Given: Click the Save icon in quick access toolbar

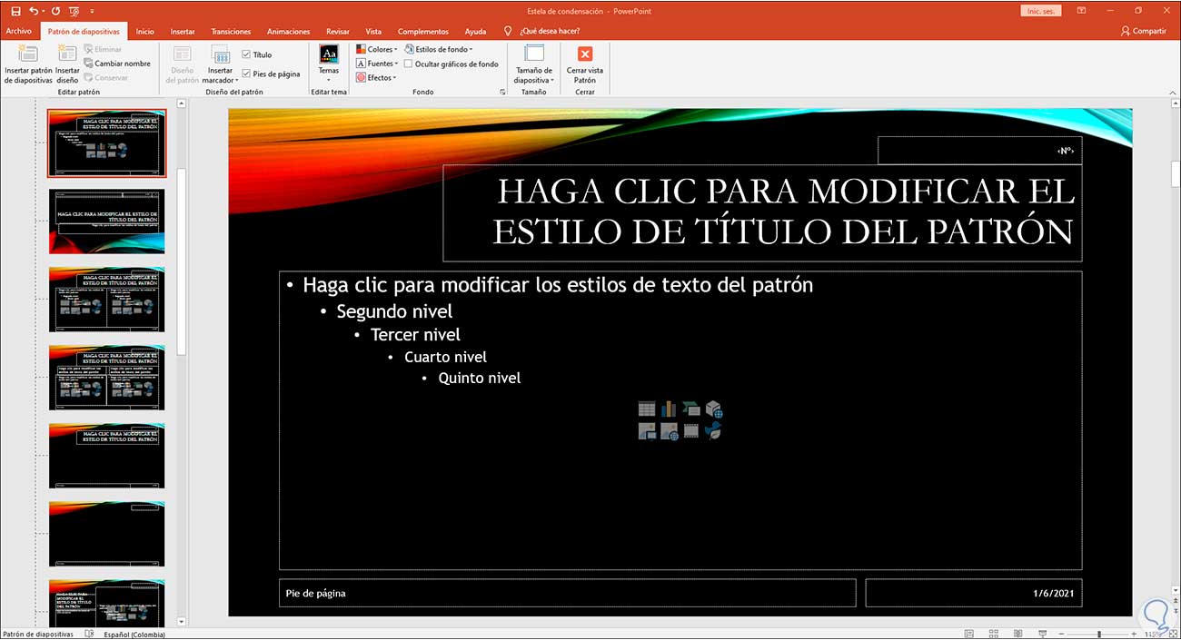Looking at the screenshot, I should coord(15,11).
